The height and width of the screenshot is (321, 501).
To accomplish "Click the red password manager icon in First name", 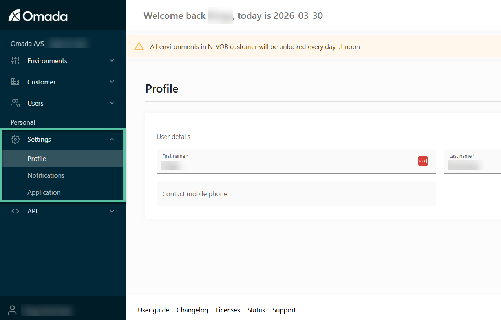I will (423, 161).
